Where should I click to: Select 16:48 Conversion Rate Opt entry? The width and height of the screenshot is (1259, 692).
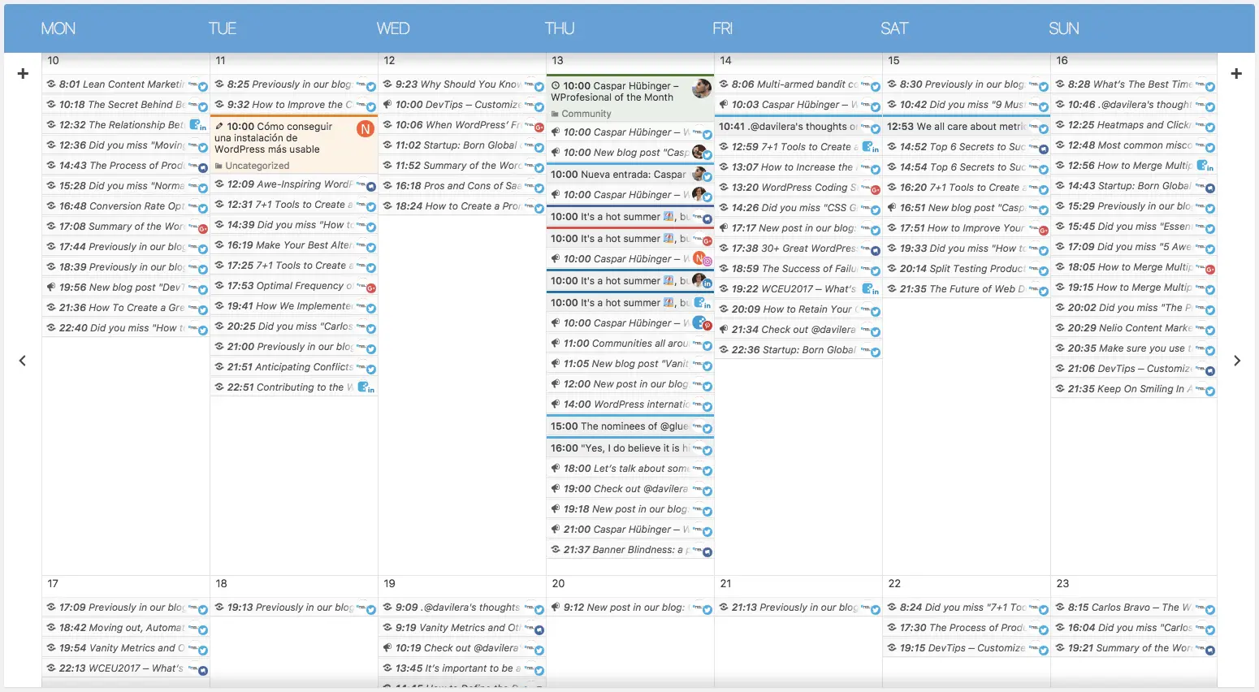click(x=126, y=206)
